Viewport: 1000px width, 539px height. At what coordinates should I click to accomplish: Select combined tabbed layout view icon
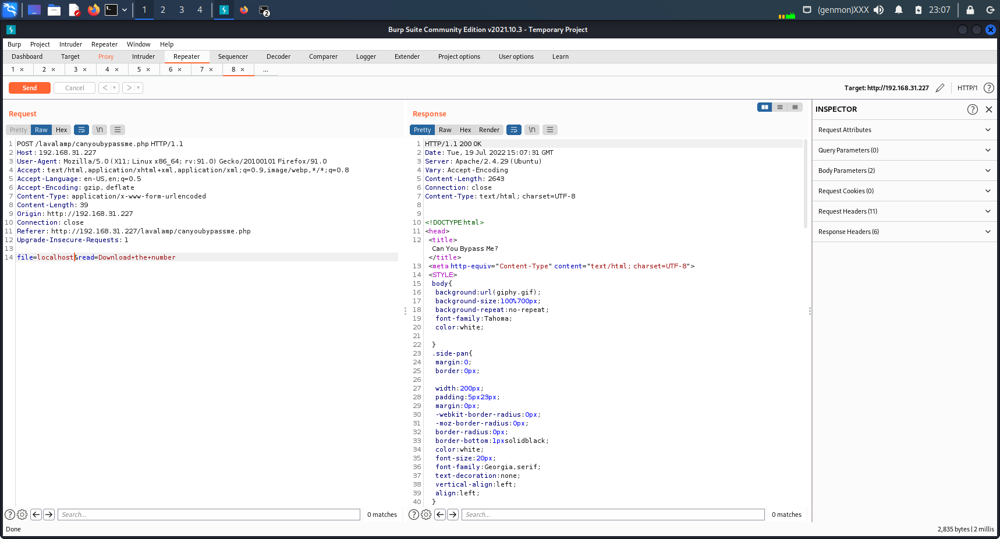click(x=795, y=107)
